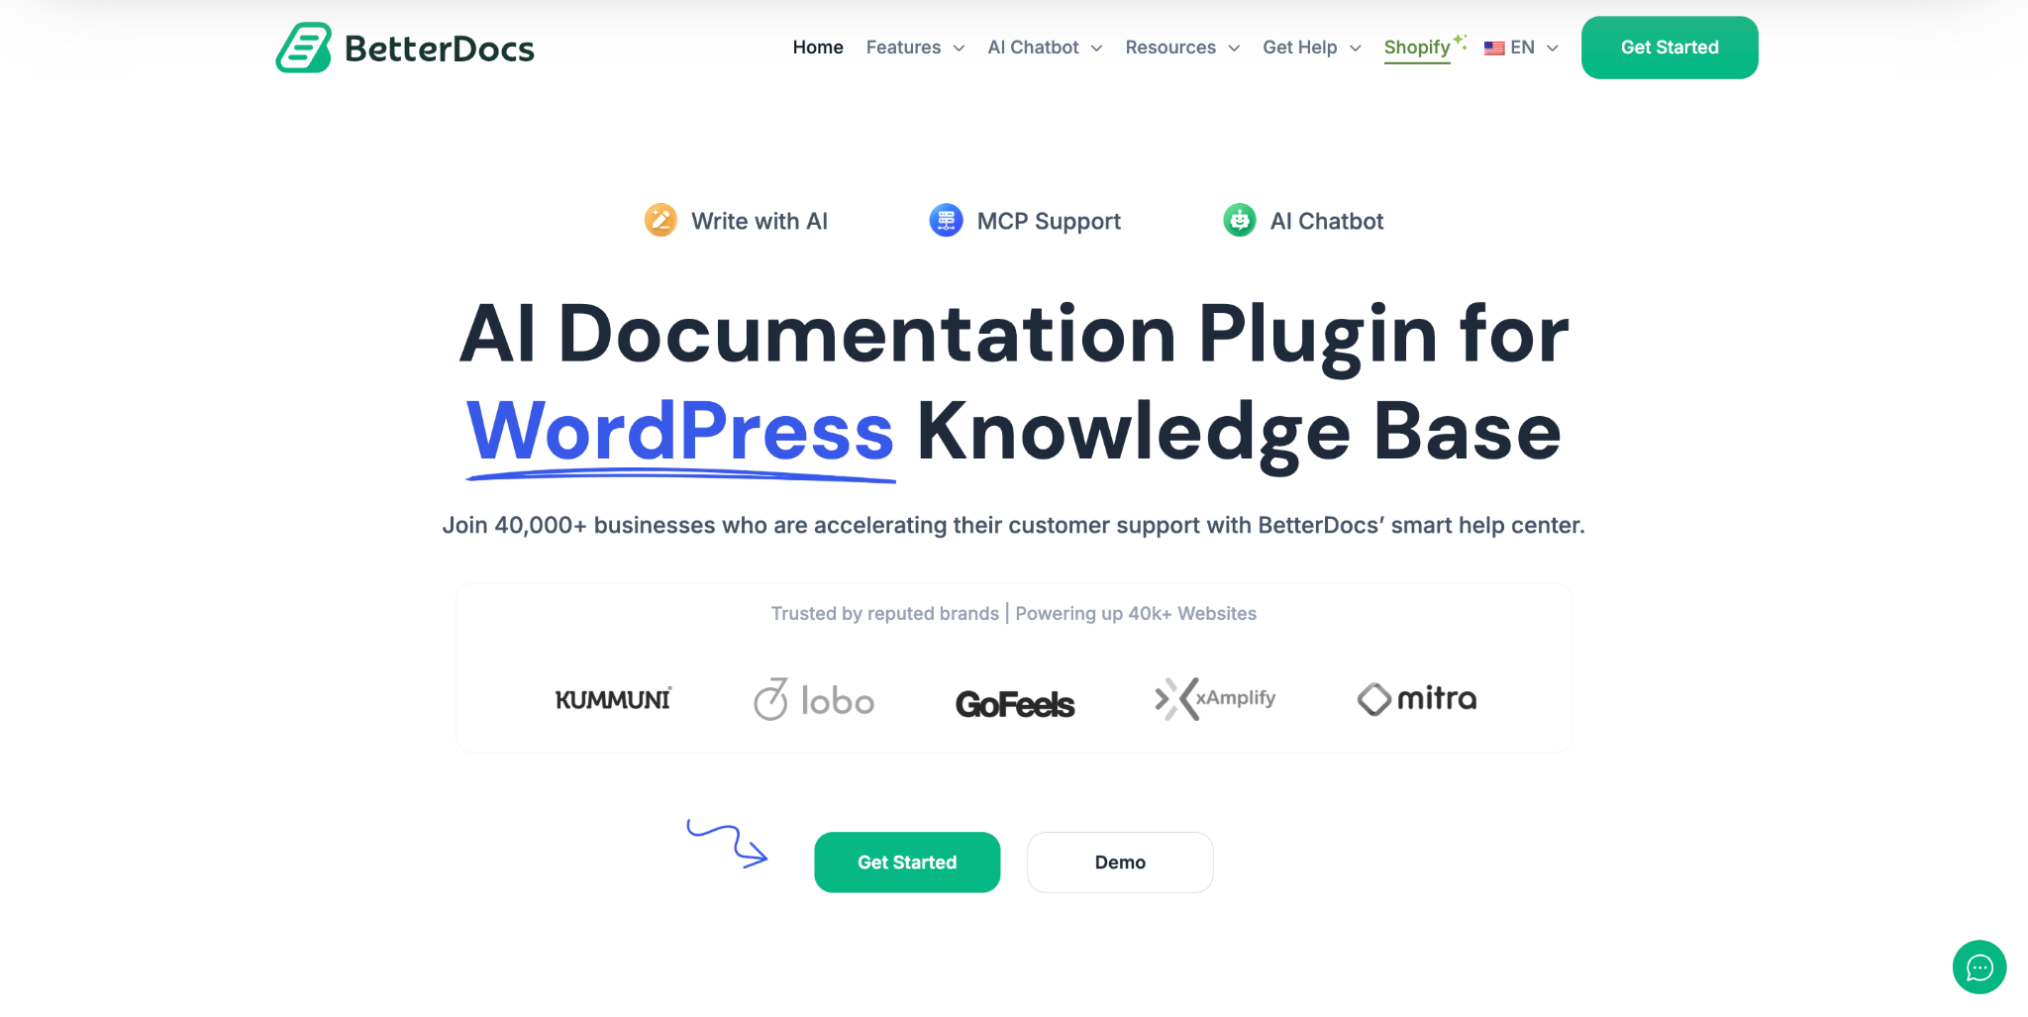Click 'Powering up 40k+ Websites' text
Screen dimensions: 2028x1017
pos(1136,614)
